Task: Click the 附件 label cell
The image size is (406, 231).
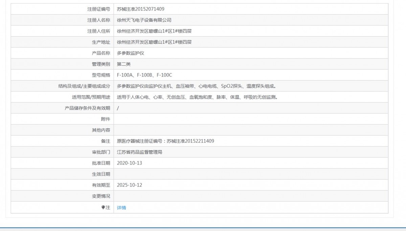Action: tap(62, 119)
